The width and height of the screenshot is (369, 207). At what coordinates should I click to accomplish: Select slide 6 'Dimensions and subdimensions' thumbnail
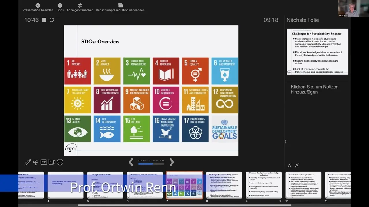145,185
